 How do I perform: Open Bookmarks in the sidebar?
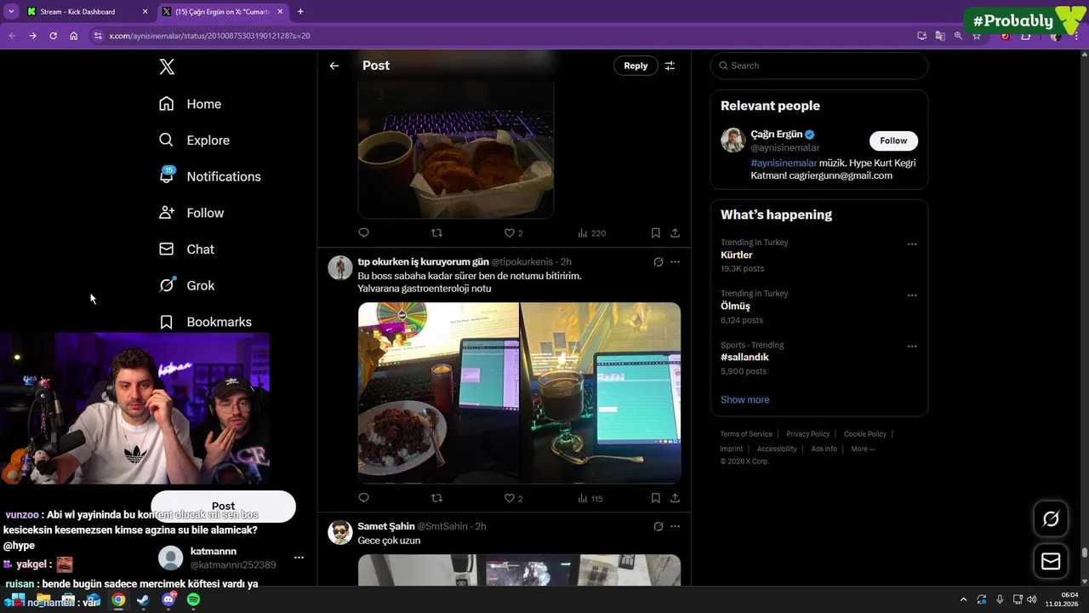click(205, 322)
